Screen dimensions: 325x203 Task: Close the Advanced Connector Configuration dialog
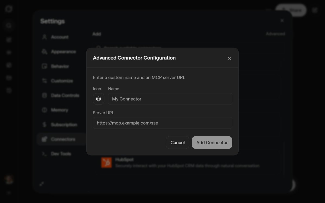point(230,58)
